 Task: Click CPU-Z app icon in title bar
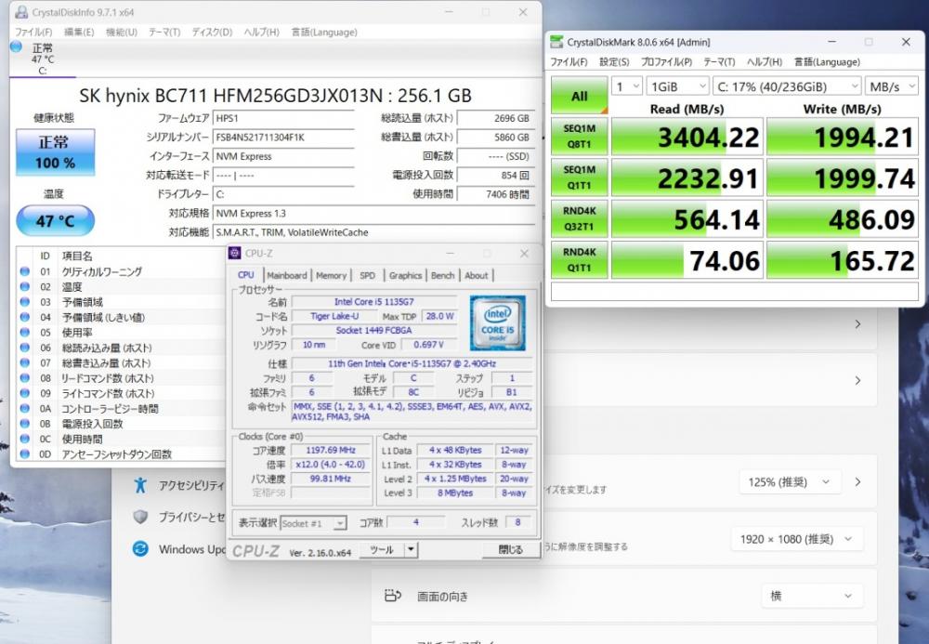coord(235,254)
